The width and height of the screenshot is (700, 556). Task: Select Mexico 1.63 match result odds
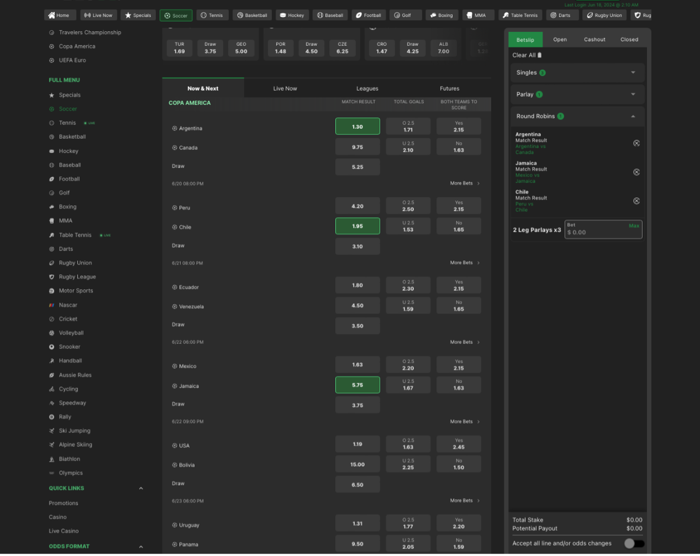tap(357, 365)
